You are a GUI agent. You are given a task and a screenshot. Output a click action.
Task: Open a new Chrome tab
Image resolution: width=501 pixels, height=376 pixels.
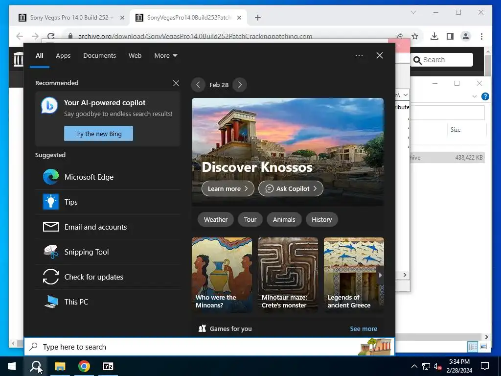[258, 18]
